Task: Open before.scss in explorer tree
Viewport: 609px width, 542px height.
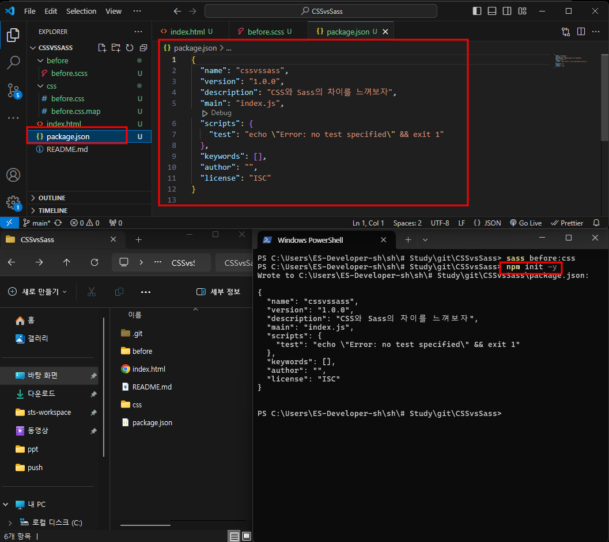Action: (x=69, y=73)
